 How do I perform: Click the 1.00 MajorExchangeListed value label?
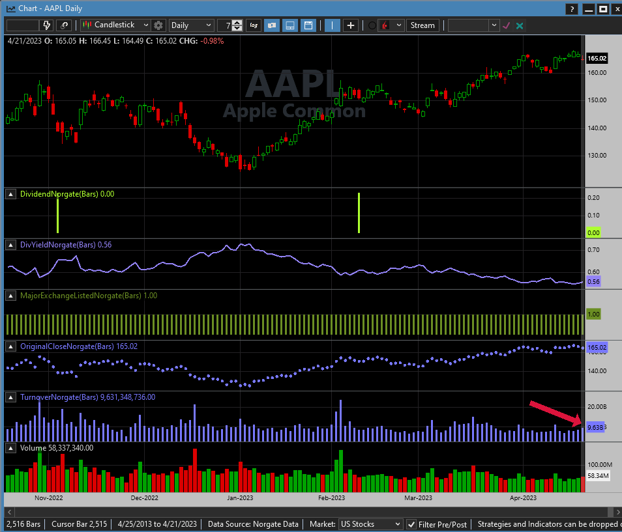point(593,314)
